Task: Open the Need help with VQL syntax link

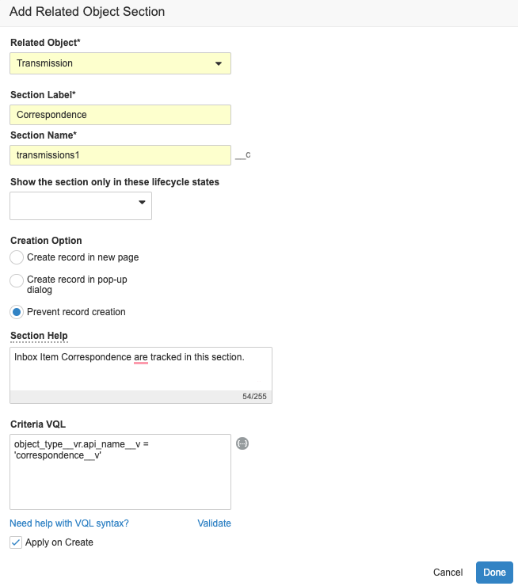Action: click(69, 523)
